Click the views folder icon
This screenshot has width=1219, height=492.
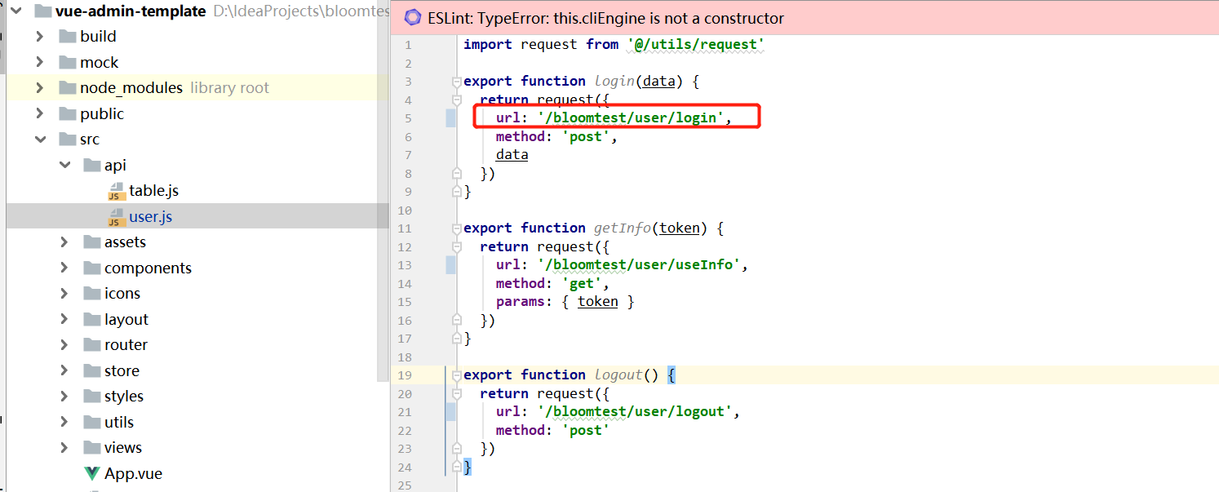(x=91, y=448)
